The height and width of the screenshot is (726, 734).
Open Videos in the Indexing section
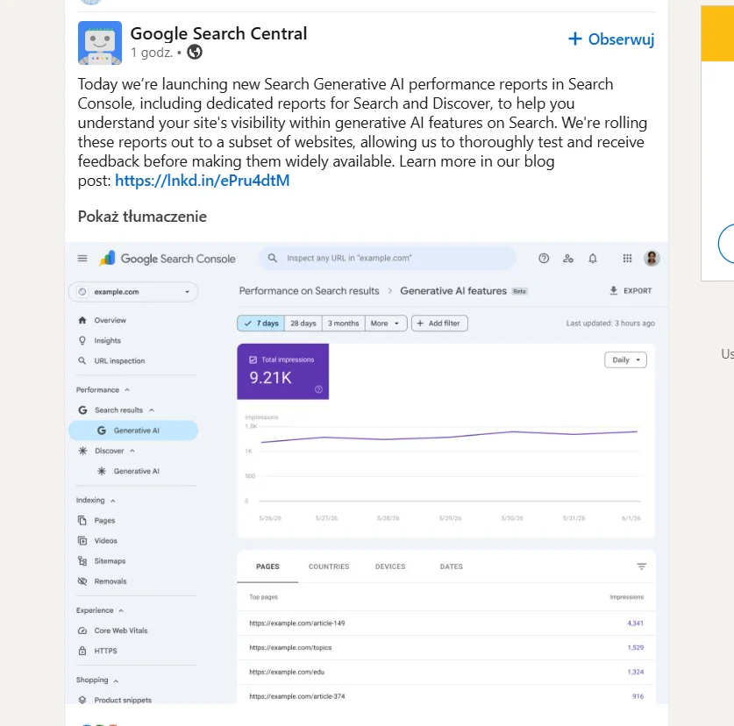[105, 541]
